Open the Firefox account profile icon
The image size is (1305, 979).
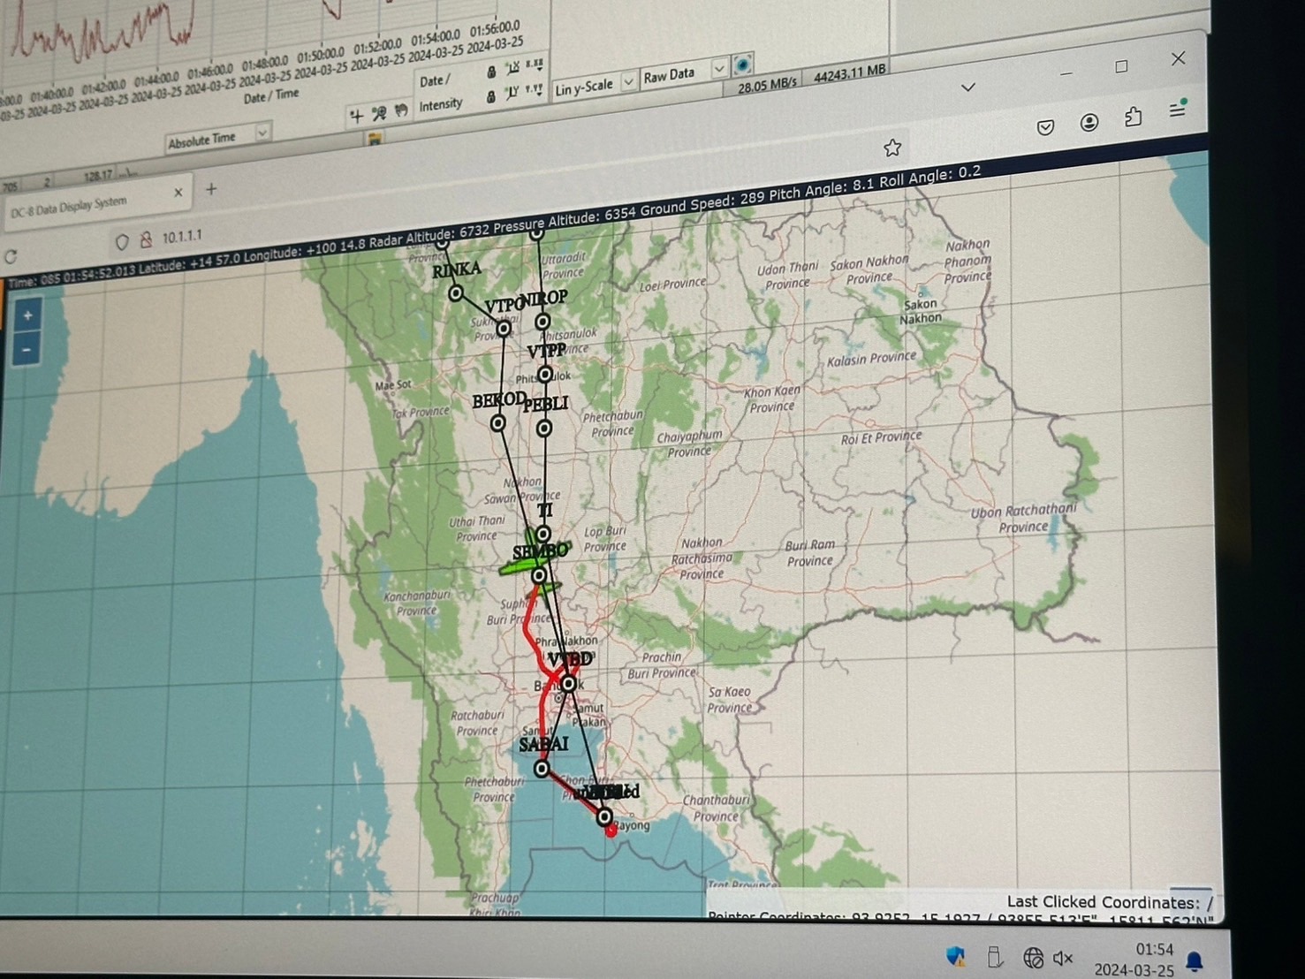[x=1089, y=123]
